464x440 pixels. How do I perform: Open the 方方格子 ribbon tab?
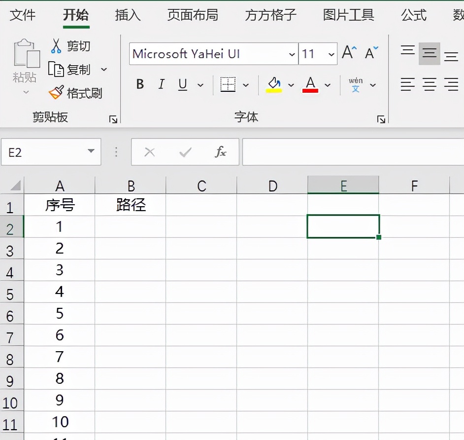pyautogui.click(x=270, y=15)
